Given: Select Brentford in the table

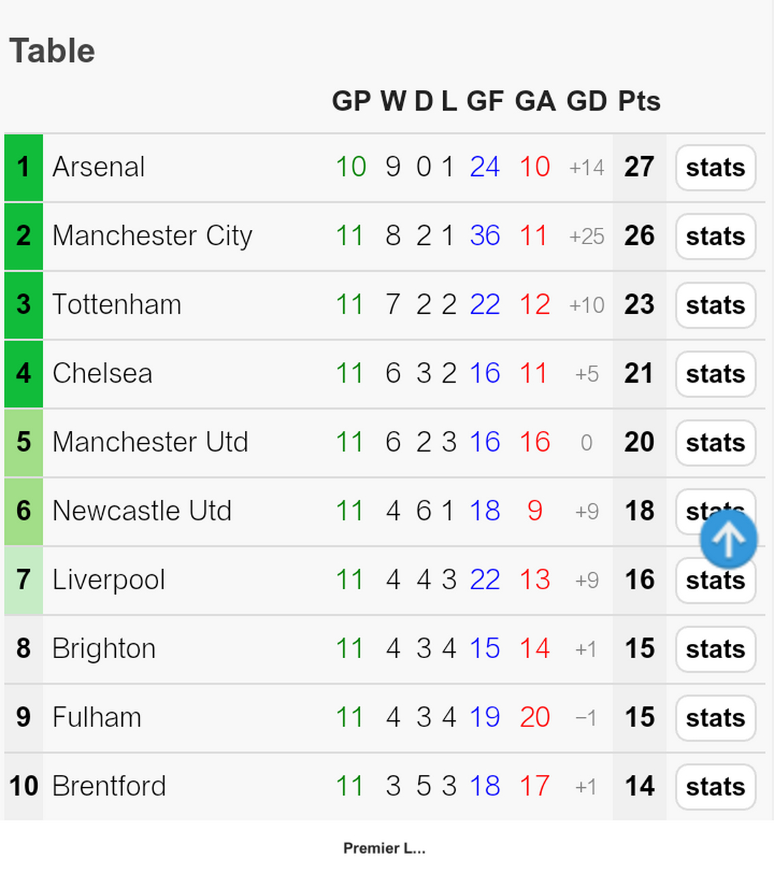Looking at the screenshot, I should pos(109,786).
